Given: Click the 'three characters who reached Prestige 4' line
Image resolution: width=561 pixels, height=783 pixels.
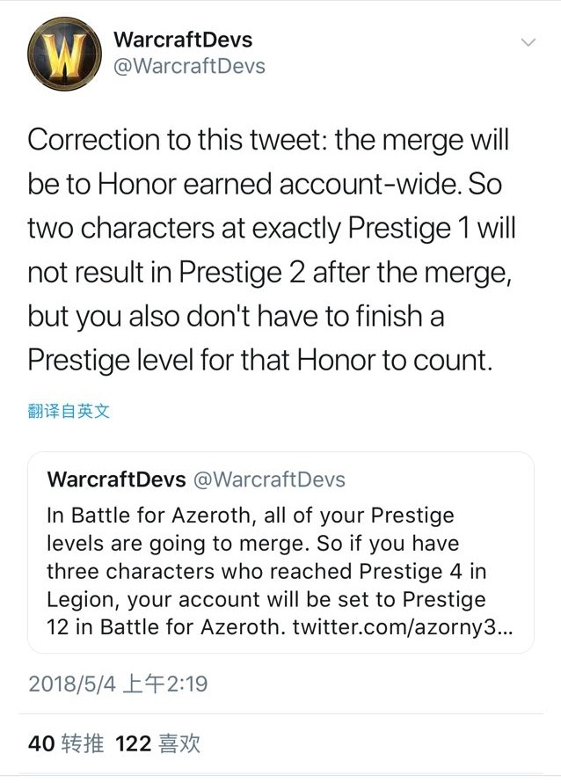Looking at the screenshot, I should 266,571.
